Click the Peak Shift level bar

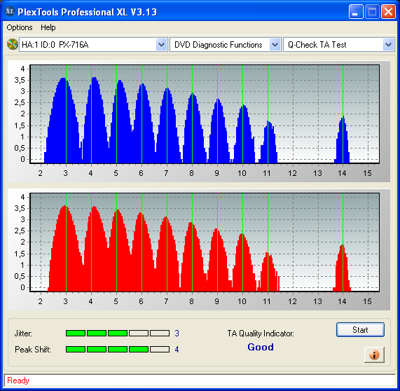pos(118,349)
